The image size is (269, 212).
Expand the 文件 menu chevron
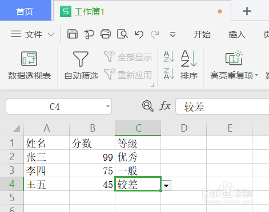[x=51, y=35]
